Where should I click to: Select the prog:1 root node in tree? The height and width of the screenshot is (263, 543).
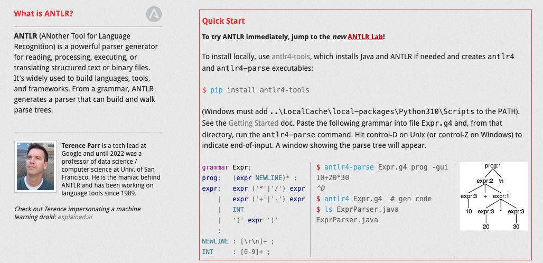click(492, 166)
